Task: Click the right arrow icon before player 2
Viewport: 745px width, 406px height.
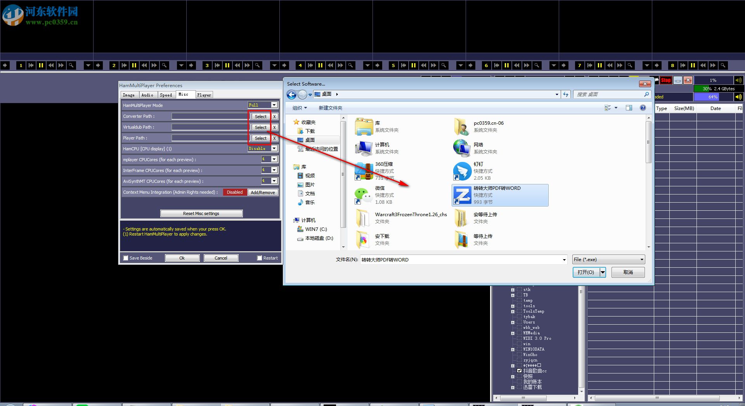Action: [x=98, y=65]
